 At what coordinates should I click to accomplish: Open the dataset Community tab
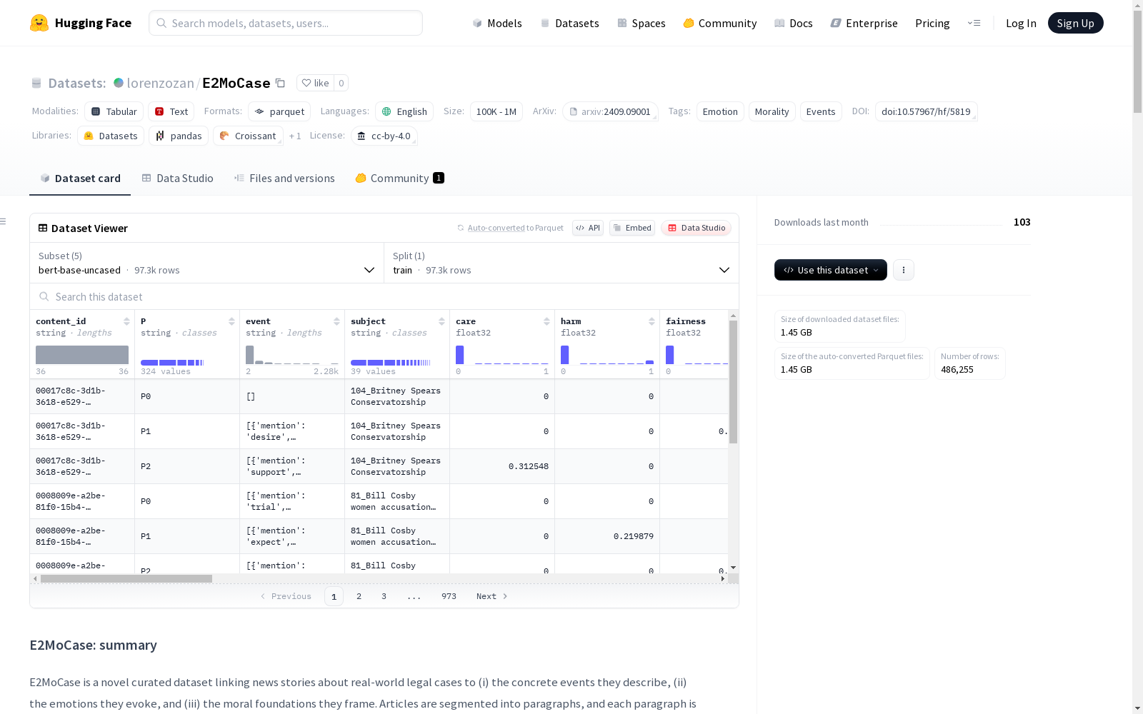pyautogui.click(x=399, y=178)
